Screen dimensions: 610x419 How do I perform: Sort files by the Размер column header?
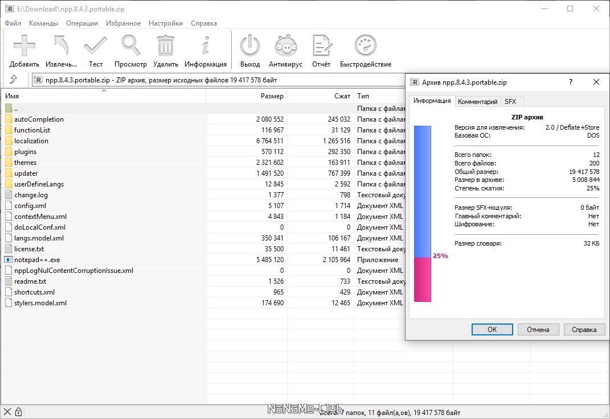247,96
